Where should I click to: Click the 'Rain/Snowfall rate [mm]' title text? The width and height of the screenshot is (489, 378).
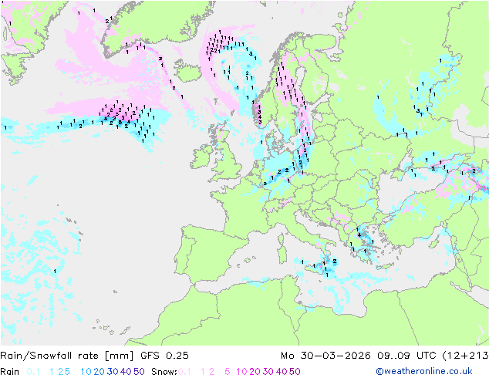click(x=67, y=356)
